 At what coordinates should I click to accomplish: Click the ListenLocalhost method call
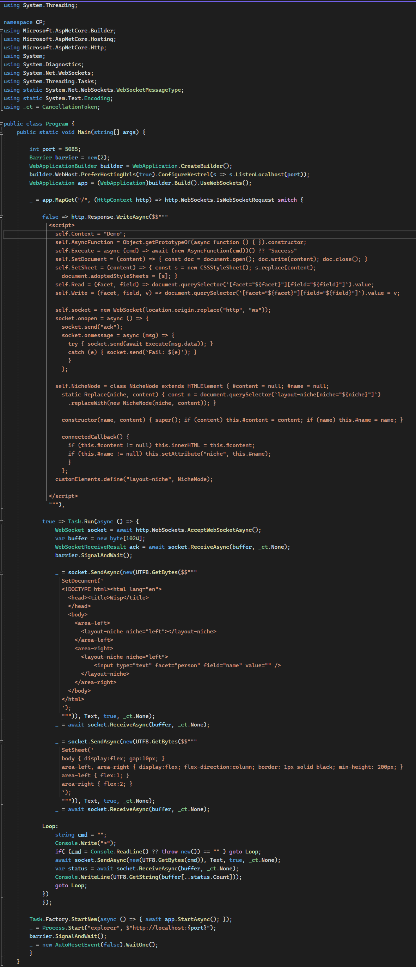259,175
